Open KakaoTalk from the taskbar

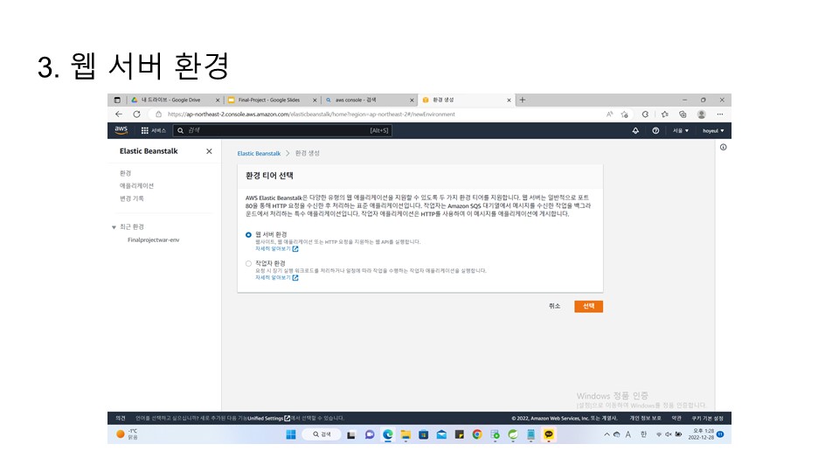point(549,434)
